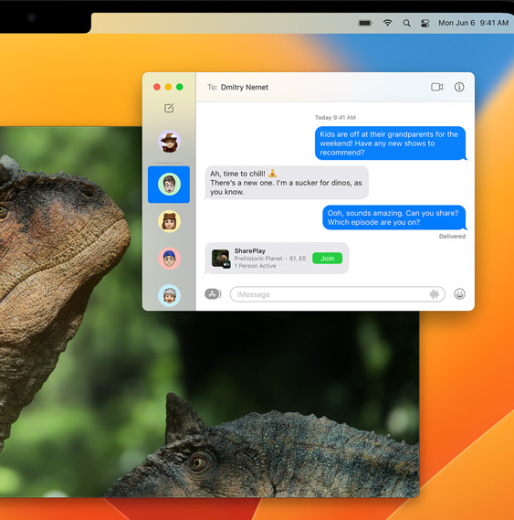Click the battery icon in the menu bar

365,23
